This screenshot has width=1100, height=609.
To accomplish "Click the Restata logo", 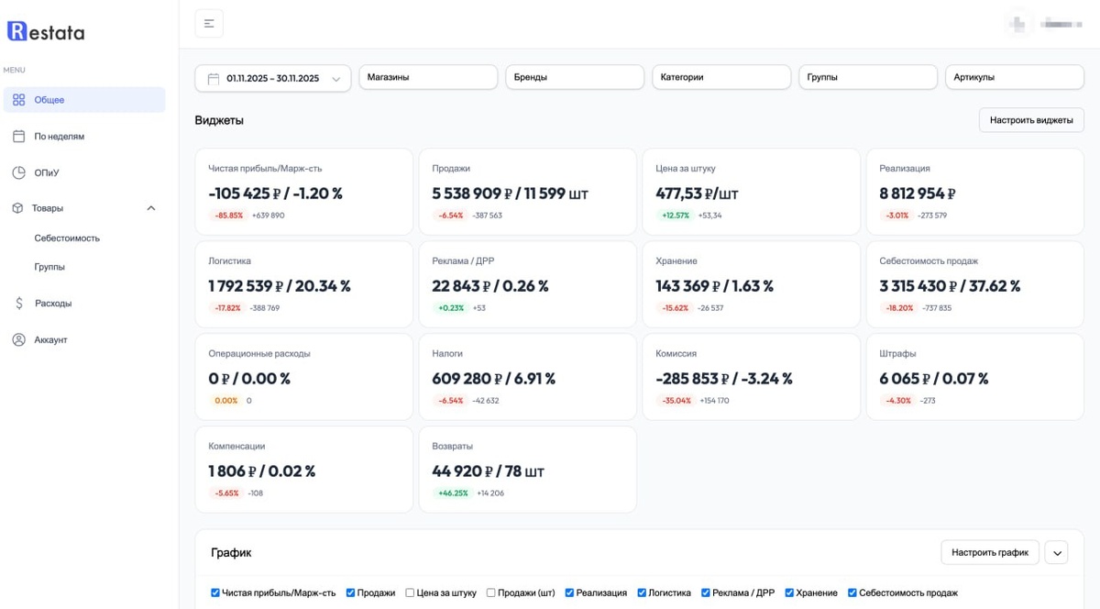I will 46,32.
